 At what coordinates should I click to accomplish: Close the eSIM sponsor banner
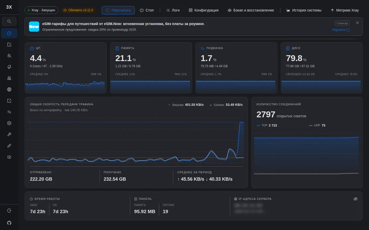(357, 23)
